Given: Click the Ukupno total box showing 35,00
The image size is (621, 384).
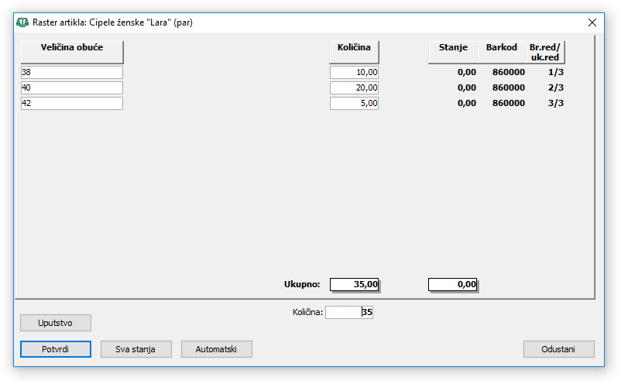Looking at the screenshot, I should tap(355, 284).
